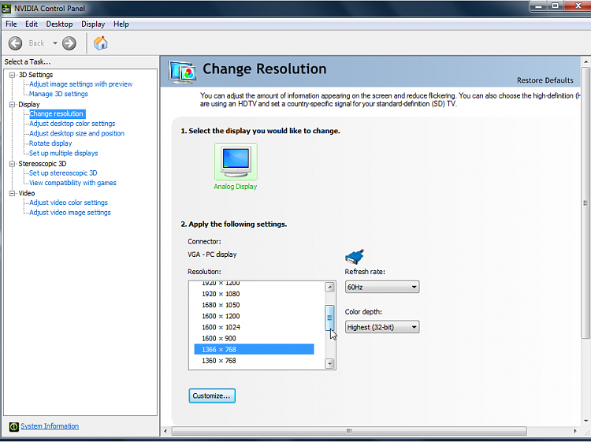Click the NVIDIA Control Panel title icon
591x442 pixels.
6,9
